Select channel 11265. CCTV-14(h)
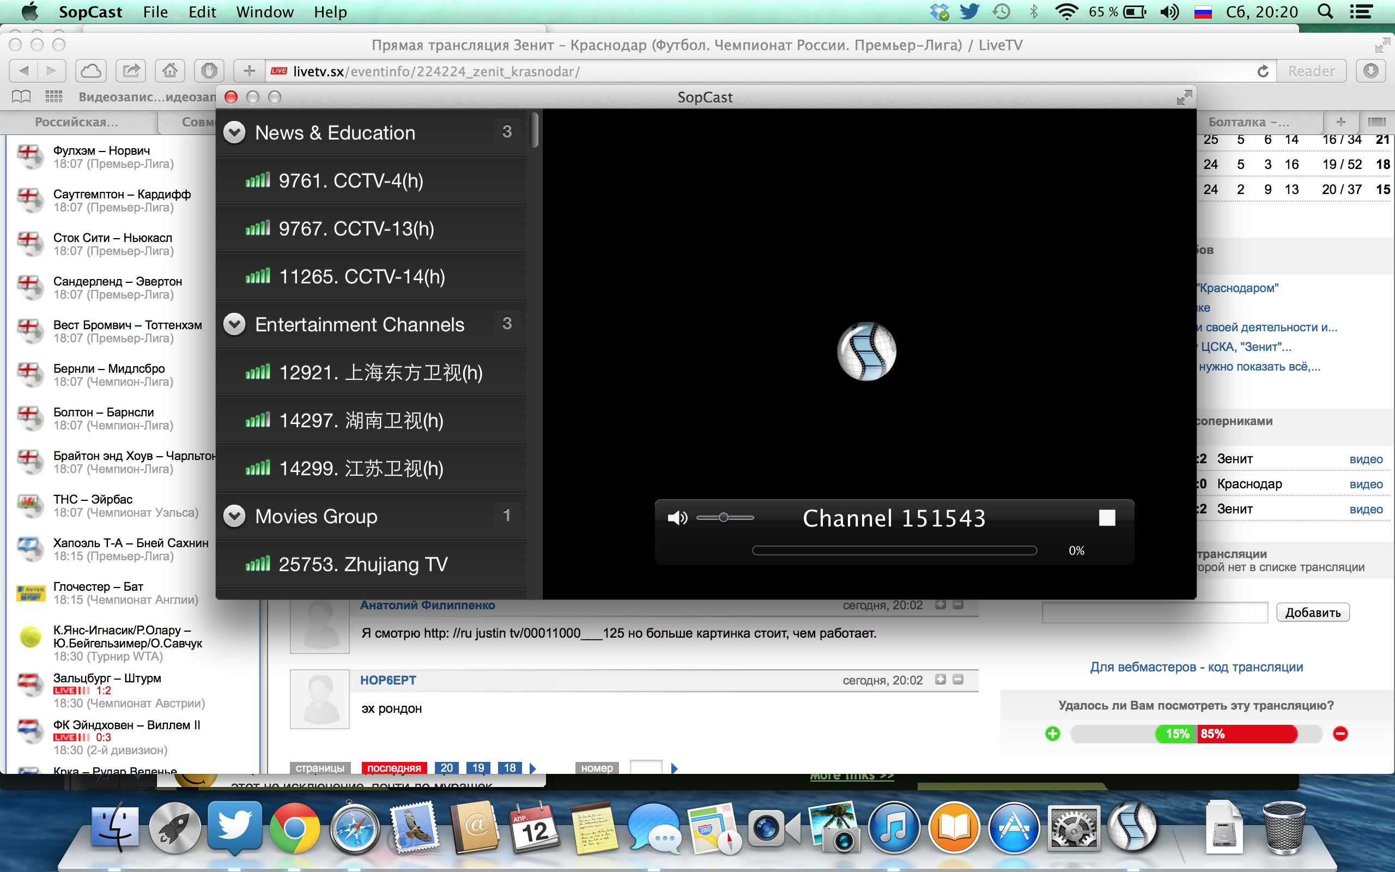The height and width of the screenshot is (872, 1395). pos(371,276)
